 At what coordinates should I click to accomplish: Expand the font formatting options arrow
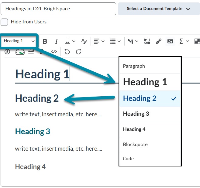(136, 41)
